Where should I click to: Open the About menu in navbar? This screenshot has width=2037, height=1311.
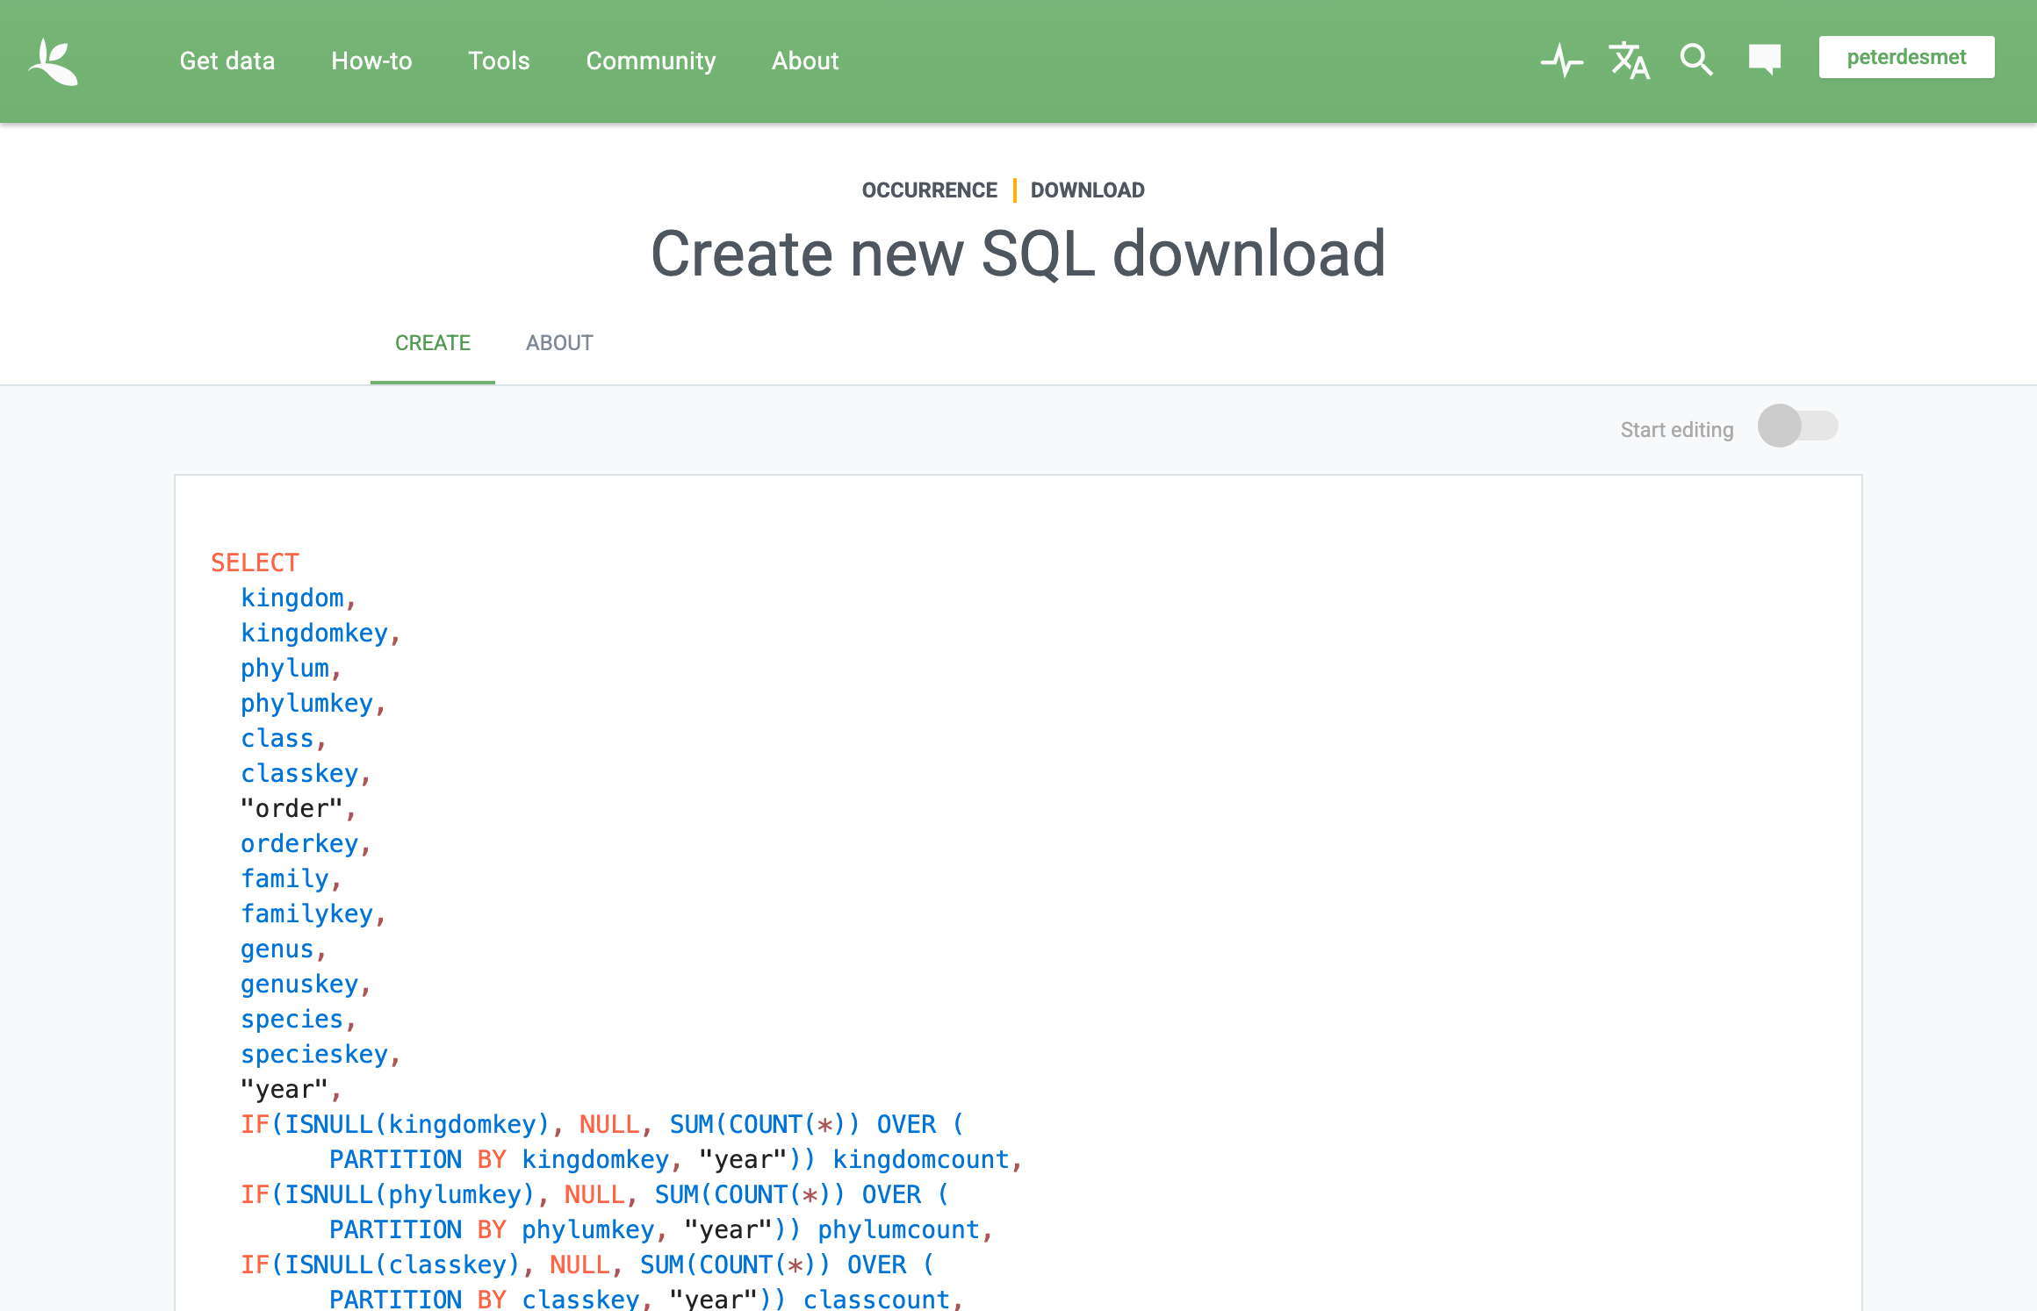click(805, 61)
